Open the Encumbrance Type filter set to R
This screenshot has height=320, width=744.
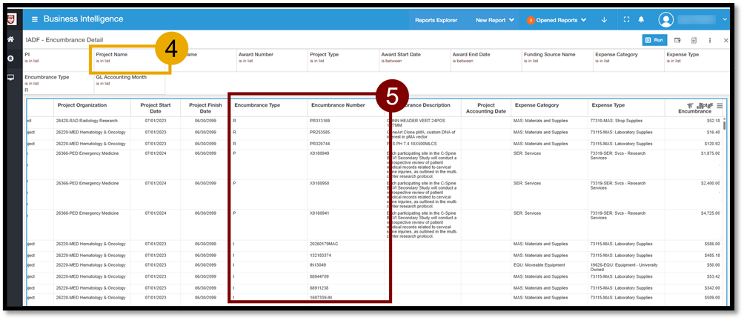point(58,83)
